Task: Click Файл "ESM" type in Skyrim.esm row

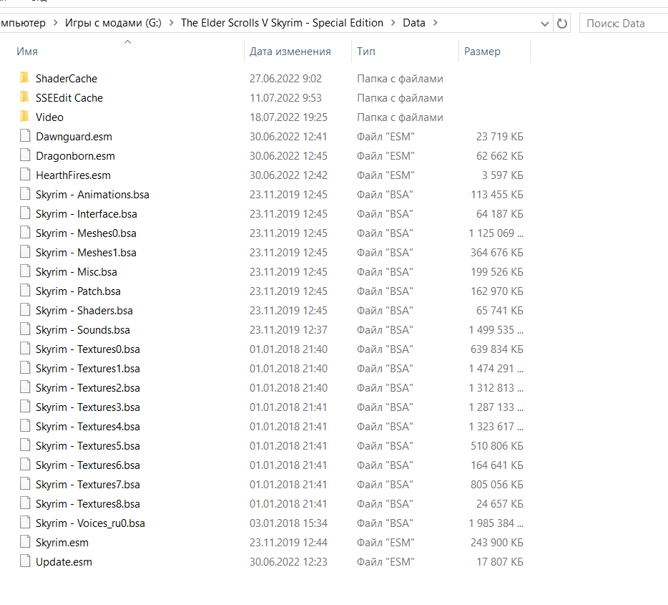Action: point(385,542)
